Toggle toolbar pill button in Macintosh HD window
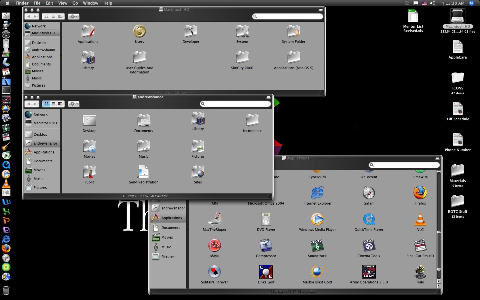The image size is (480, 300). [x=321, y=10]
